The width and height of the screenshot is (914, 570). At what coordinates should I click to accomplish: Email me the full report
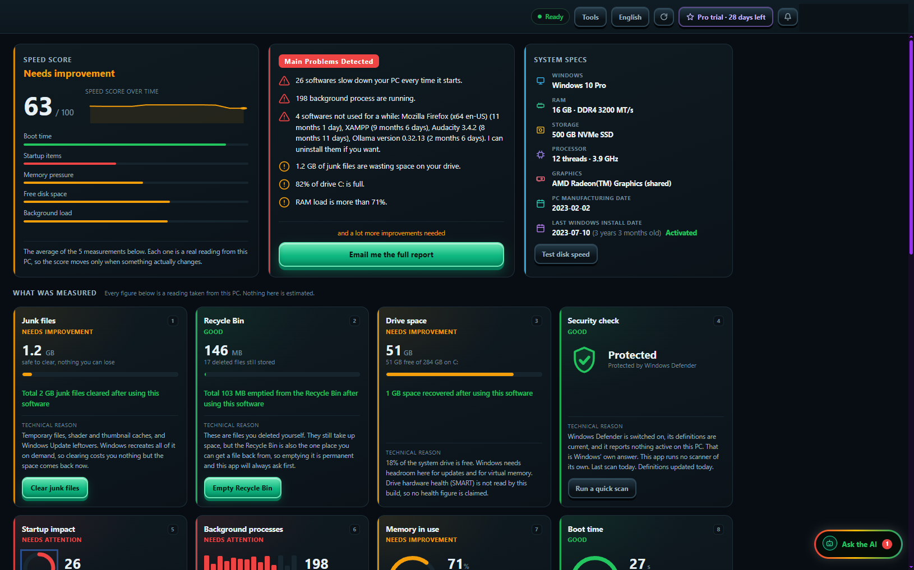click(391, 254)
